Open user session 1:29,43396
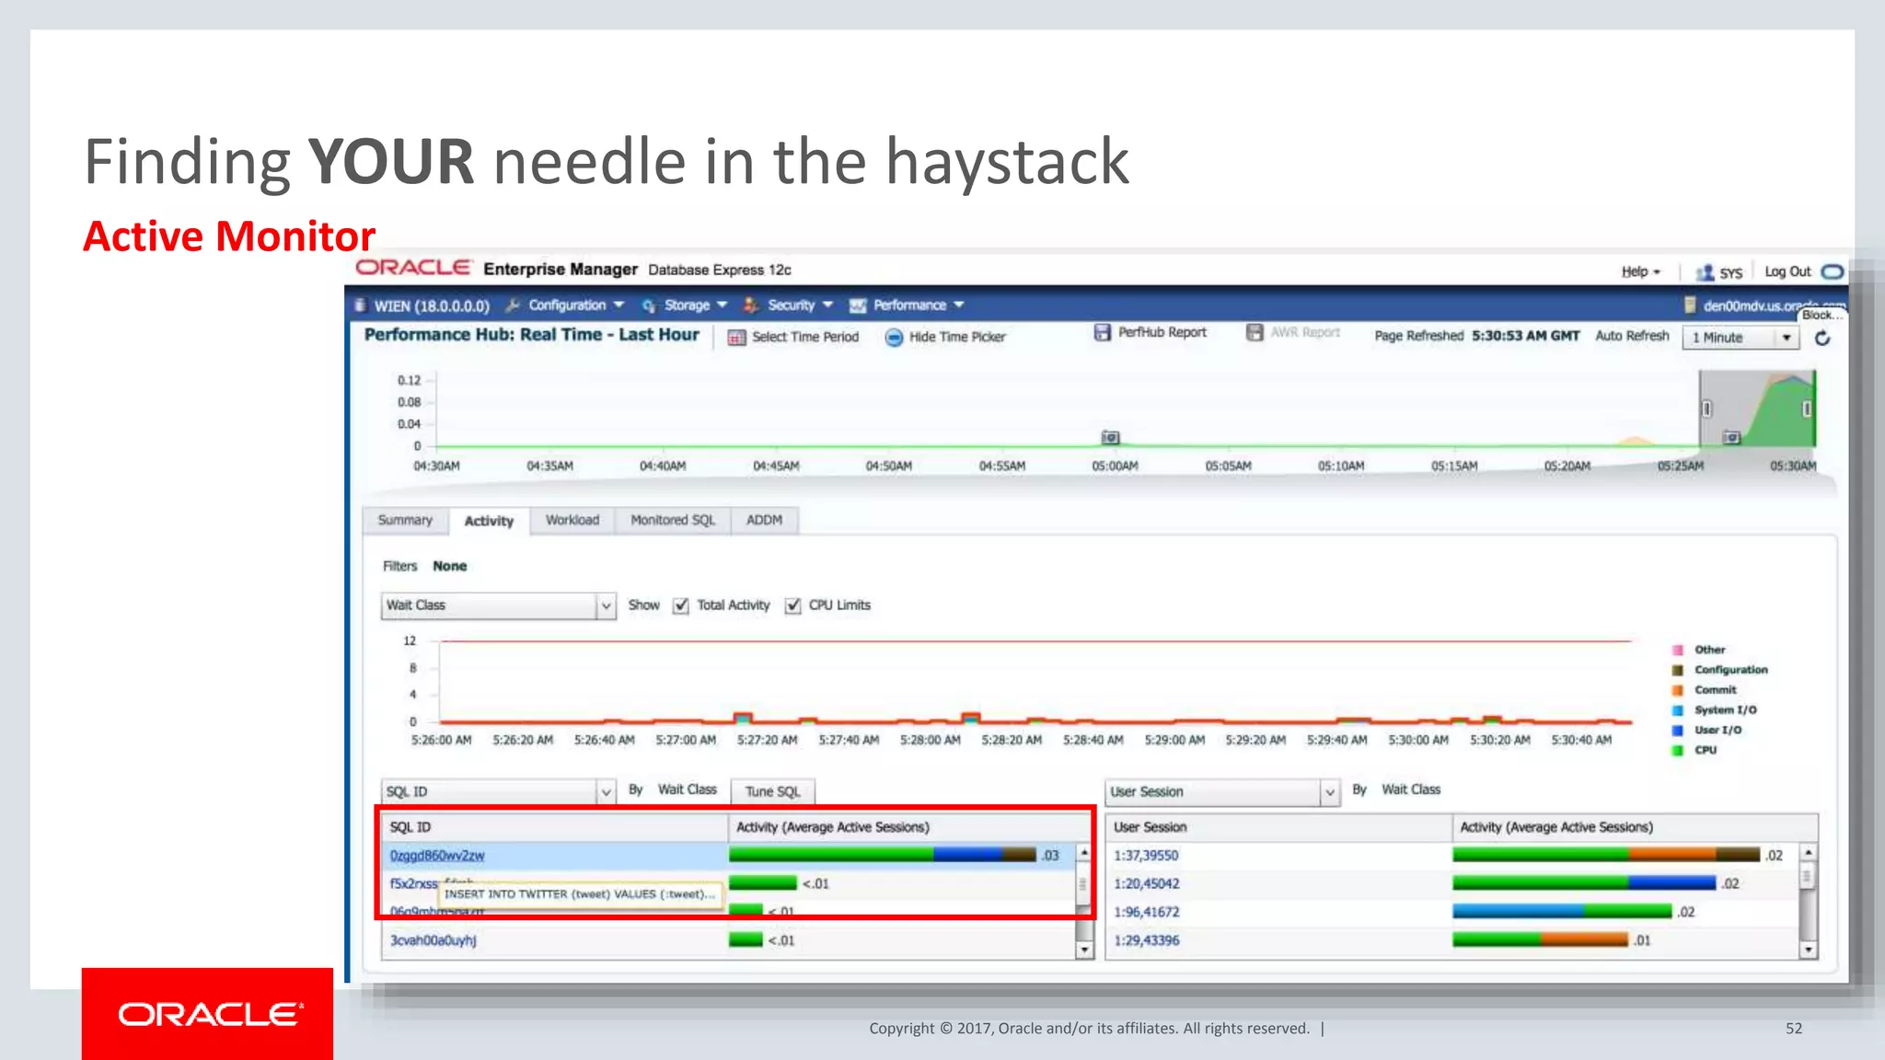Viewport: 1885px width, 1060px height. 1146,940
